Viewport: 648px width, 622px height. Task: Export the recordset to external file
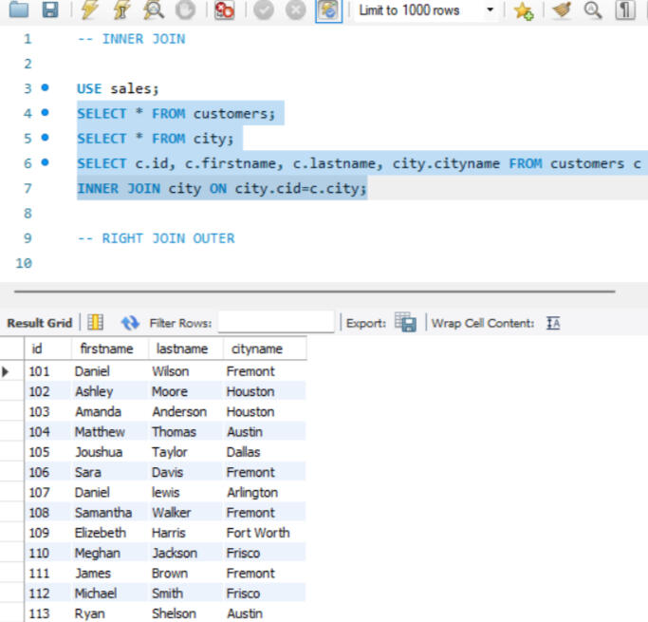coord(405,323)
